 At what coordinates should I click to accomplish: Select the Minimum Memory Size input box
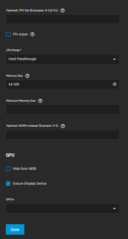63,109
